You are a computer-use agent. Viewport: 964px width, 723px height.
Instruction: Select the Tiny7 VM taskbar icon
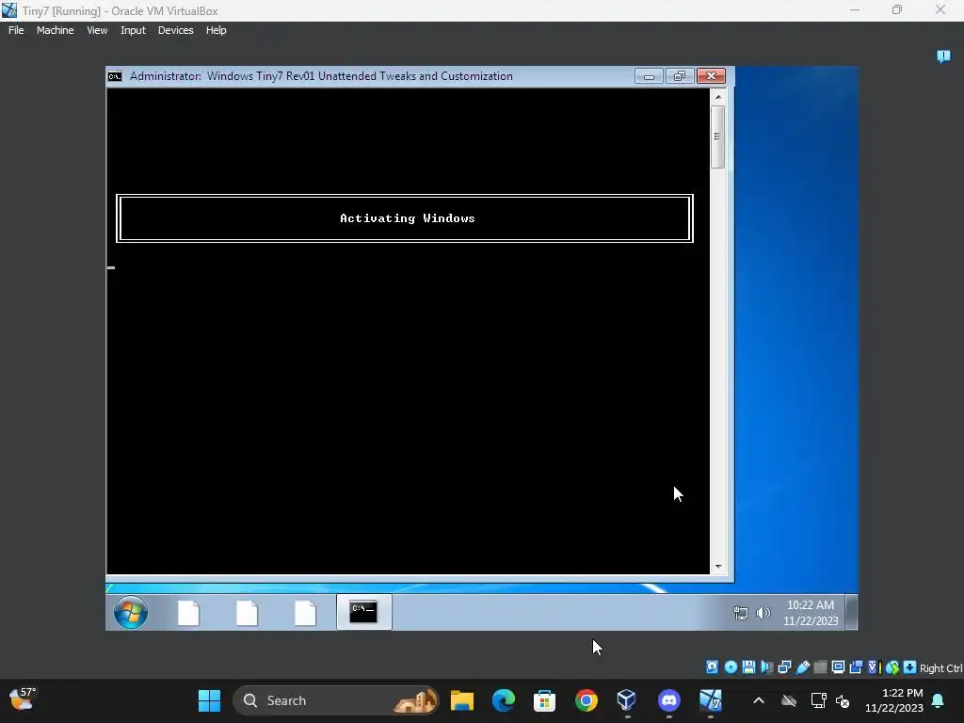pos(710,700)
